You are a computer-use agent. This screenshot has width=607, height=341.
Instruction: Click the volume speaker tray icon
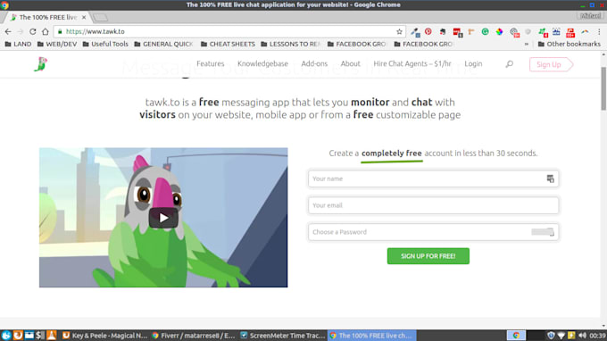click(582, 336)
